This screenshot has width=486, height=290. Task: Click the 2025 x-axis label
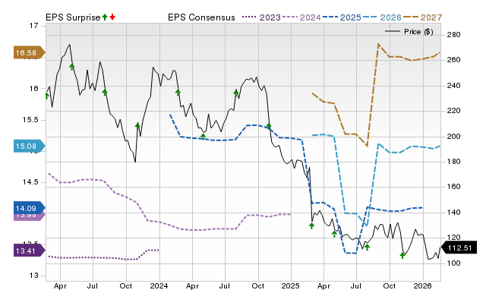click(291, 285)
